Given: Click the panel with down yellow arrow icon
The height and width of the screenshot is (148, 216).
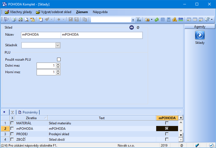Looking at the screenshot, I should point(189,20).
